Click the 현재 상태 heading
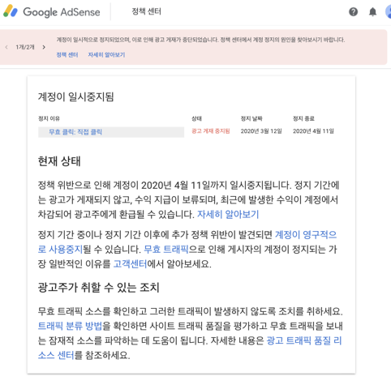This screenshot has width=391, height=385. (59, 161)
